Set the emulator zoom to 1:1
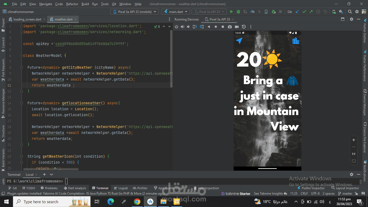 354,154
